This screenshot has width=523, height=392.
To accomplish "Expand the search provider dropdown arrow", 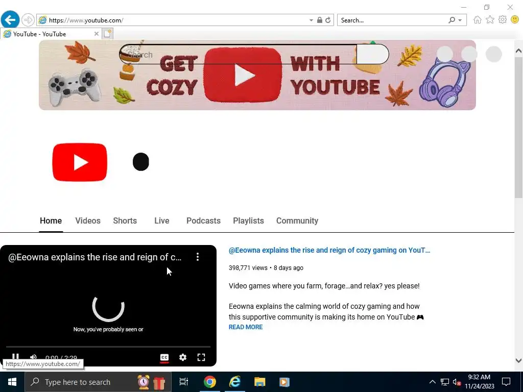I will (460, 20).
